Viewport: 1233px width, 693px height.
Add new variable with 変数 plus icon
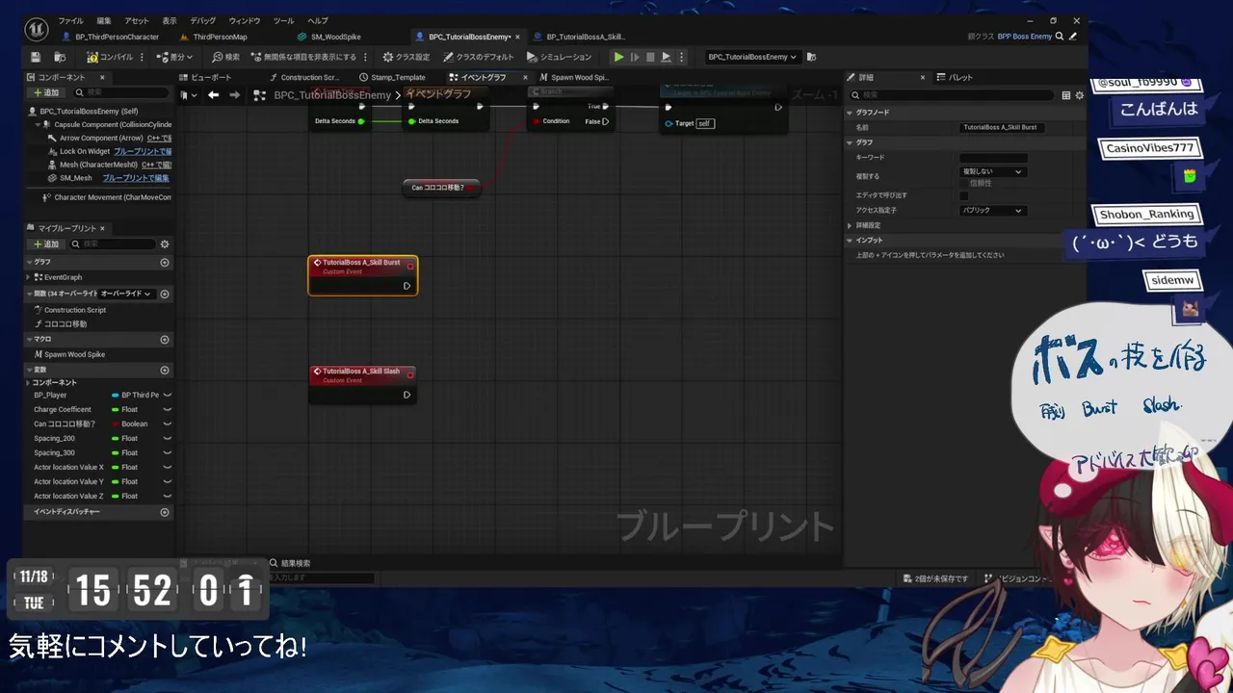point(165,370)
